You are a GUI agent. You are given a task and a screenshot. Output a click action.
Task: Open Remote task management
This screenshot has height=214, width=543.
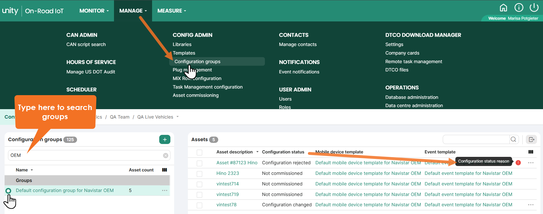414,61
